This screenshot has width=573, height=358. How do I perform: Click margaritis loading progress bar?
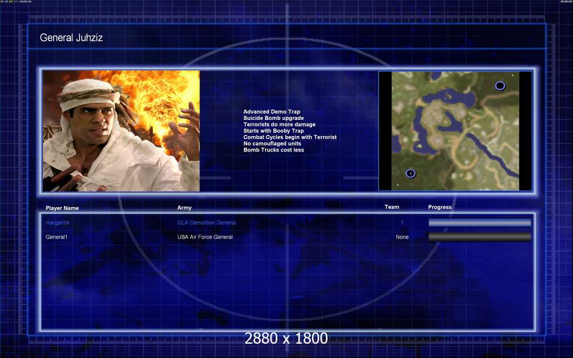[x=480, y=223]
